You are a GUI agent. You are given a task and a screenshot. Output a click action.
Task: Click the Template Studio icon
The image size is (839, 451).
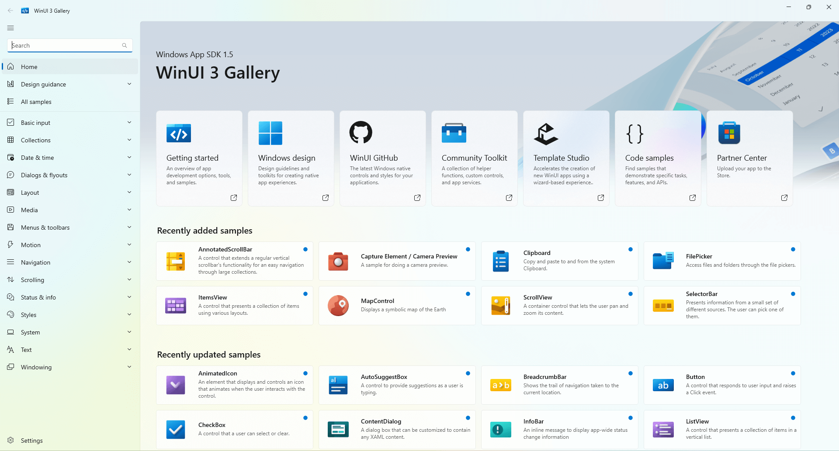tap(546, 134)
